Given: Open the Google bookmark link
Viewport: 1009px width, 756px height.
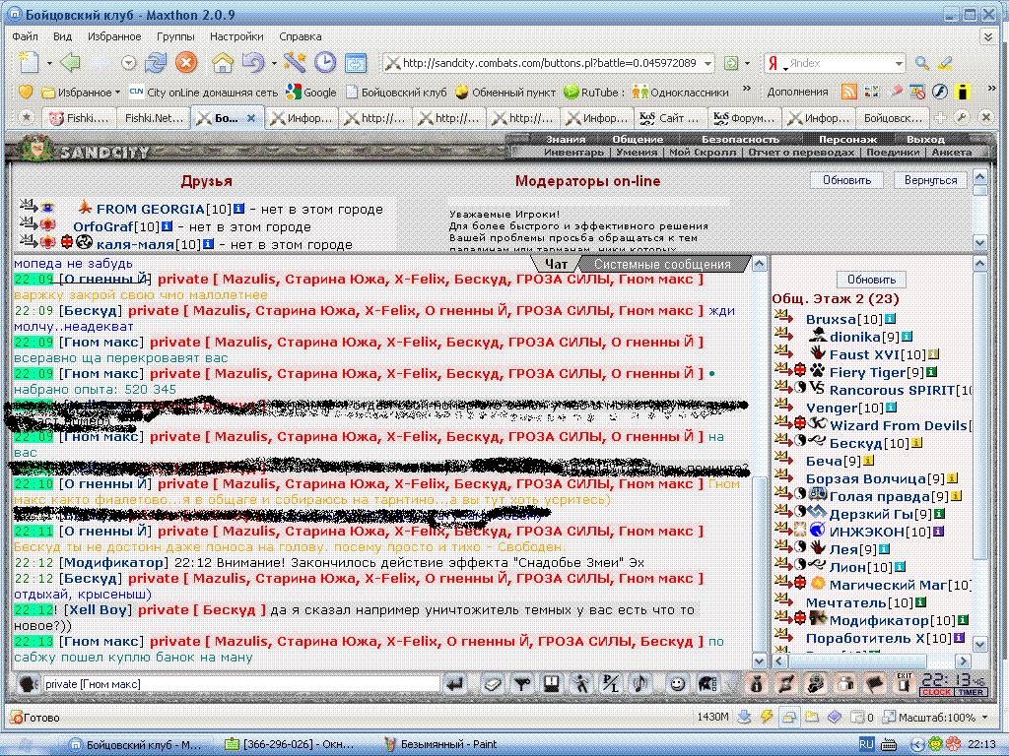Looking at the screenshot, I should click(312, 92).
